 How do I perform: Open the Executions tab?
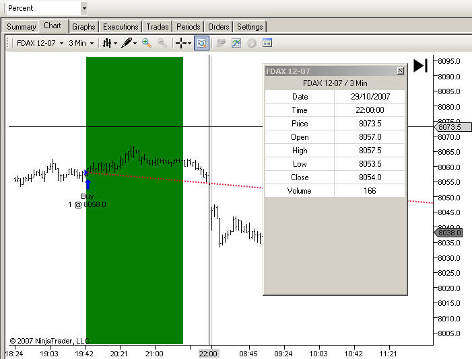click(121, 27)
